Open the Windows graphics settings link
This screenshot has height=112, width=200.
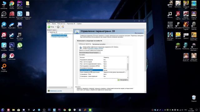(x=96, y=49)
